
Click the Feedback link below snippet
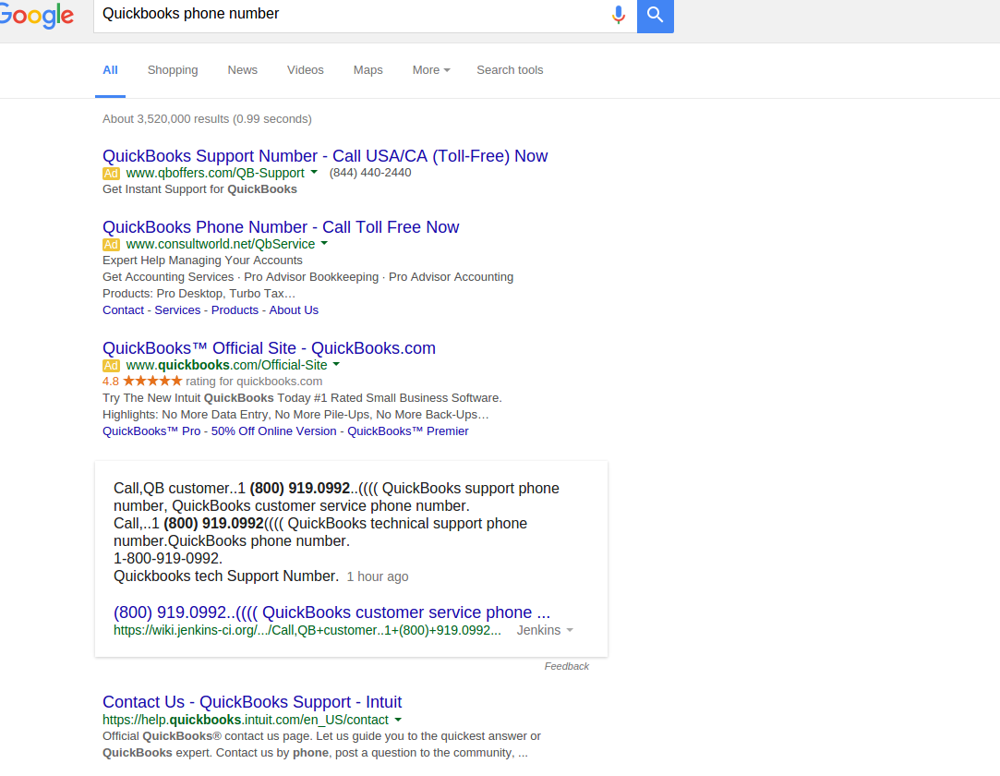pyautogui.click(x=566, y=666)
